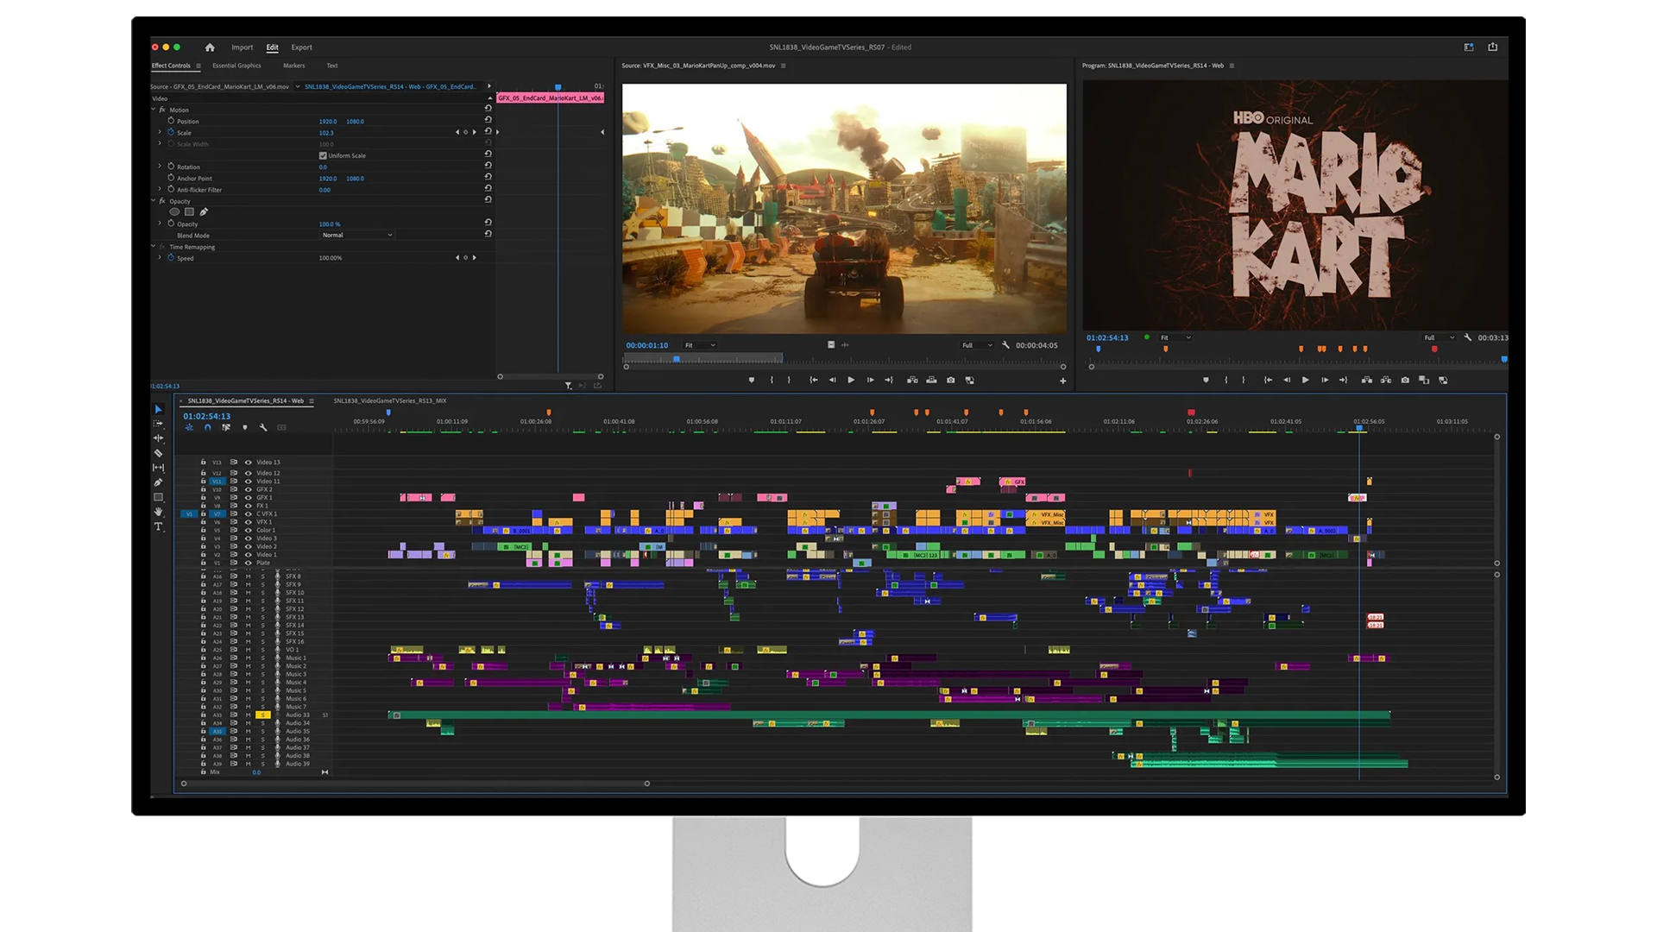Switch to the Export tab
The image size is (1657, 932).
pos(301,47)
